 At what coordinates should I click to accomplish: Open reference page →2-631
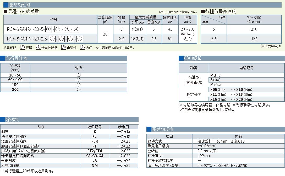click(x=124, y=166)
